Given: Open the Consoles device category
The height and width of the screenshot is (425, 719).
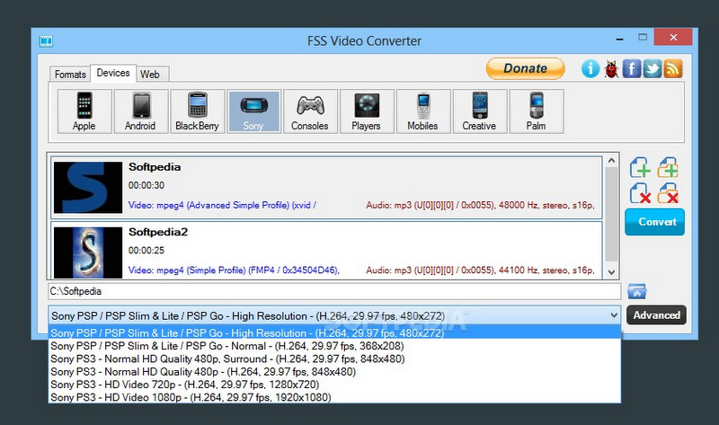Looking at the screenshot, I should [310, 111].
